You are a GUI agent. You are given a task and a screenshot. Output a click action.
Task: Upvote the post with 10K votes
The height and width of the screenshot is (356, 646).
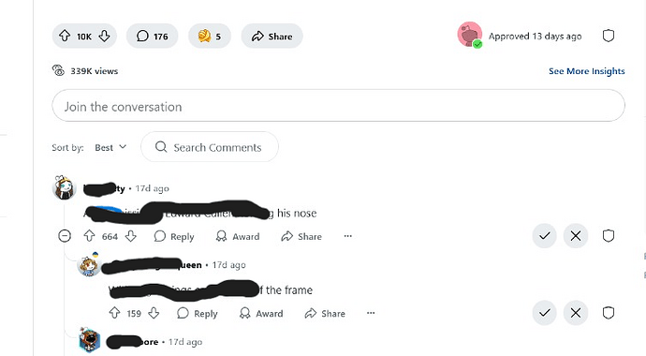click(65, 36)
